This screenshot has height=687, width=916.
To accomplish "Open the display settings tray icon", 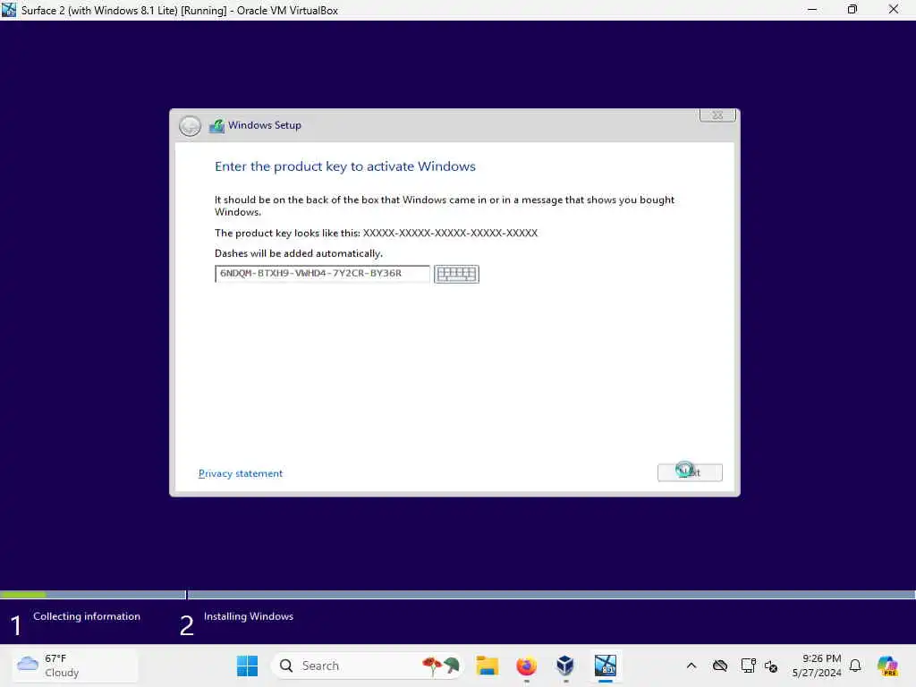I will pos(748,666).
